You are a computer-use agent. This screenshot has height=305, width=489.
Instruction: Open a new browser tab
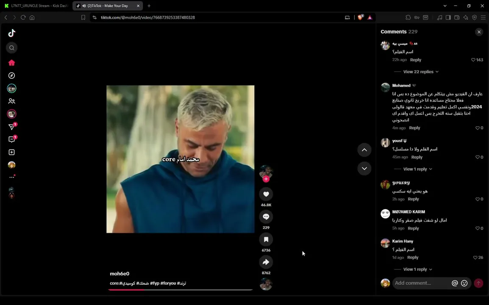point(149,6)
